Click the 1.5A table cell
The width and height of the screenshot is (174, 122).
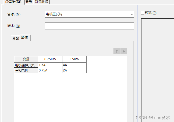tap(50, 65)
